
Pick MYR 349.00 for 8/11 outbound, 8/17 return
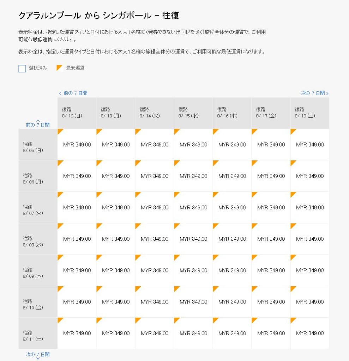point(271,333)
